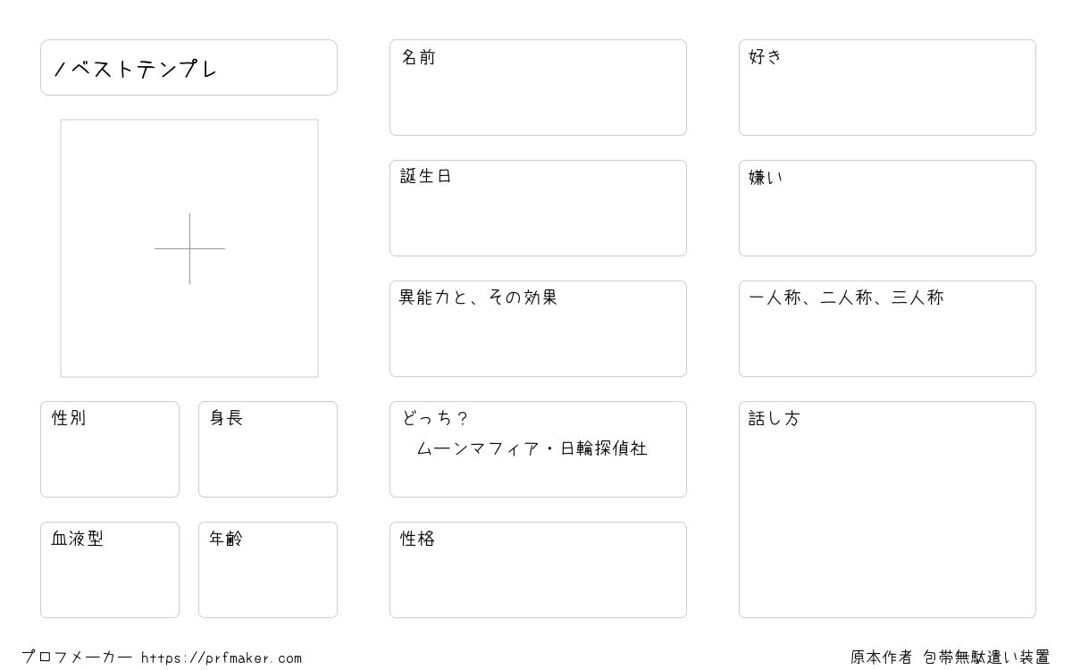The width and height of the screenshot is (1072, 670).
Task: Open the https://prfmaker.com link
Action: [x=222, y=658]
